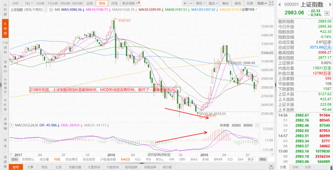The height and width of the screenshot is (170, 333).
Task: Click the fullscreen expand icon at top right
Action: [271, 3]
